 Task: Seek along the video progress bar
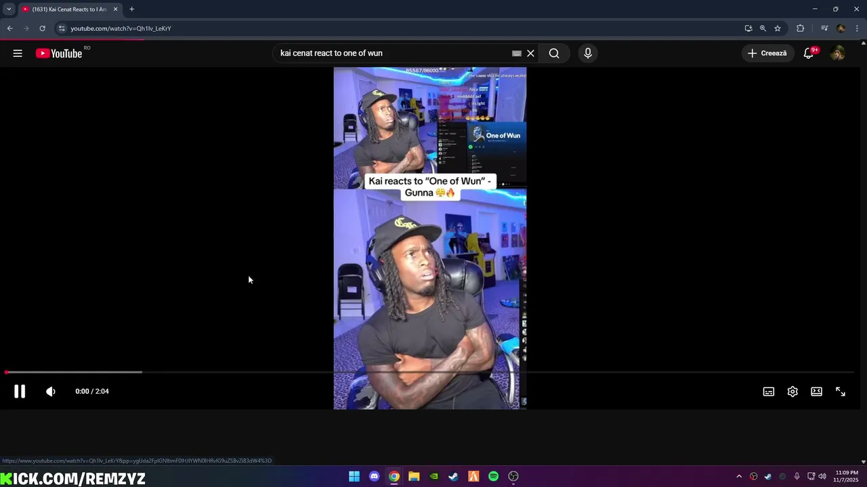429,372
